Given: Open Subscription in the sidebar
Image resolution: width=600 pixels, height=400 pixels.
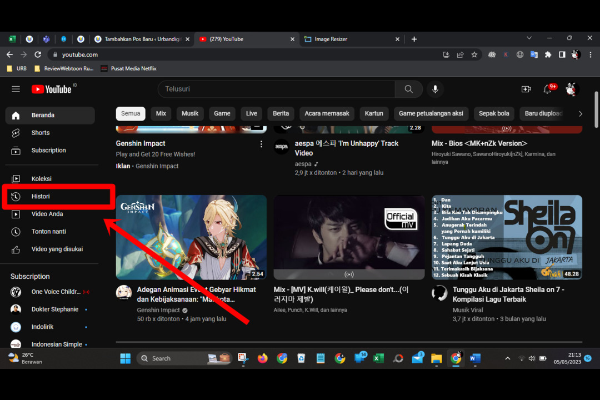Looking at the screenshot, I should [50, 151].
